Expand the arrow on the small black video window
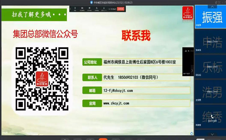The image size is (226, 140). tap(192, 71)
